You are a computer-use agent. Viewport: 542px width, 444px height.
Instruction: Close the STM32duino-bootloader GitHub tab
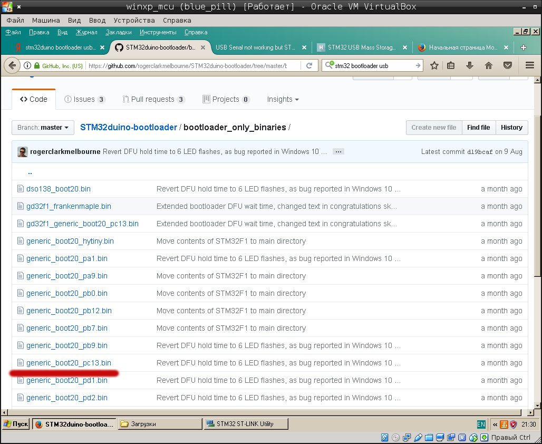(x=203, y=47)
